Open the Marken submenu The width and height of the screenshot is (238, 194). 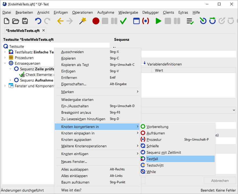98,92
